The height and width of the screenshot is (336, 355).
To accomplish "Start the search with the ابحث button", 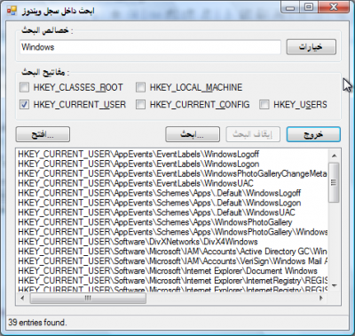I will coord(193,134).
